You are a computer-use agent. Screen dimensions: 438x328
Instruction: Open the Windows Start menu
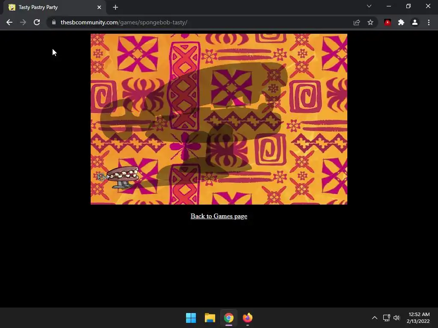191,318
